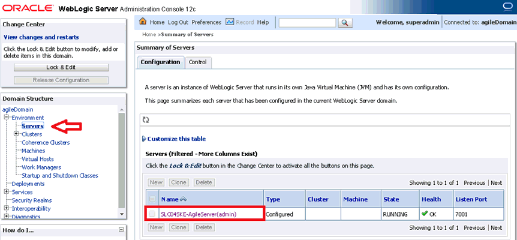
Task: Click the table refresh icon
Action: [x=146, y=120]
